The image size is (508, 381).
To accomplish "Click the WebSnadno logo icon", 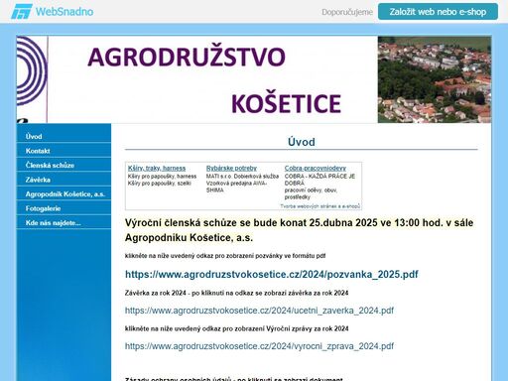I will [22, 12].
